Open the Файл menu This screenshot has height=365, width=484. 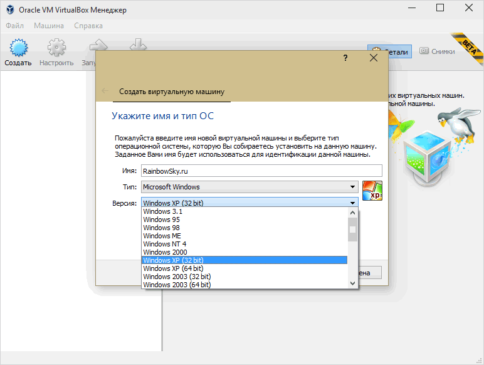pos(14,26)
